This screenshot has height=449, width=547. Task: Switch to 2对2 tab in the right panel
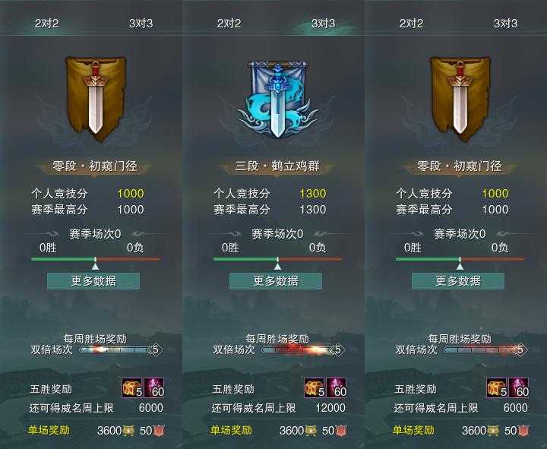tap(411, 24)
